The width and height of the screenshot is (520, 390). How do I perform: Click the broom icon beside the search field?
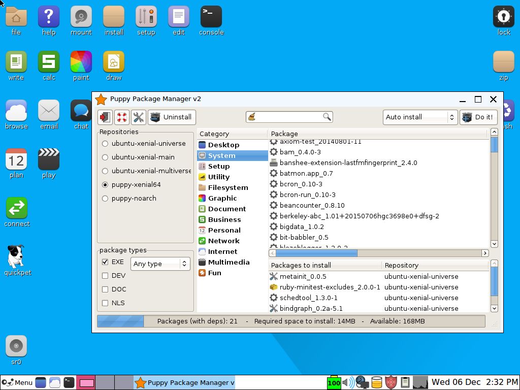point(251,116)
